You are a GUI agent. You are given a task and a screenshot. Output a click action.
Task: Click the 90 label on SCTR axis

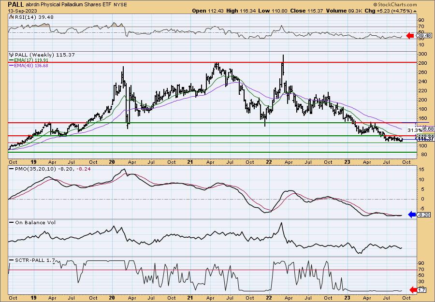421,263
